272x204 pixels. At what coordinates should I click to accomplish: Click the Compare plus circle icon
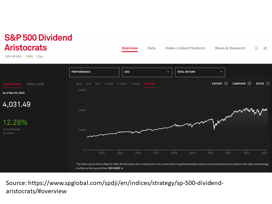[x=249, y=83]
